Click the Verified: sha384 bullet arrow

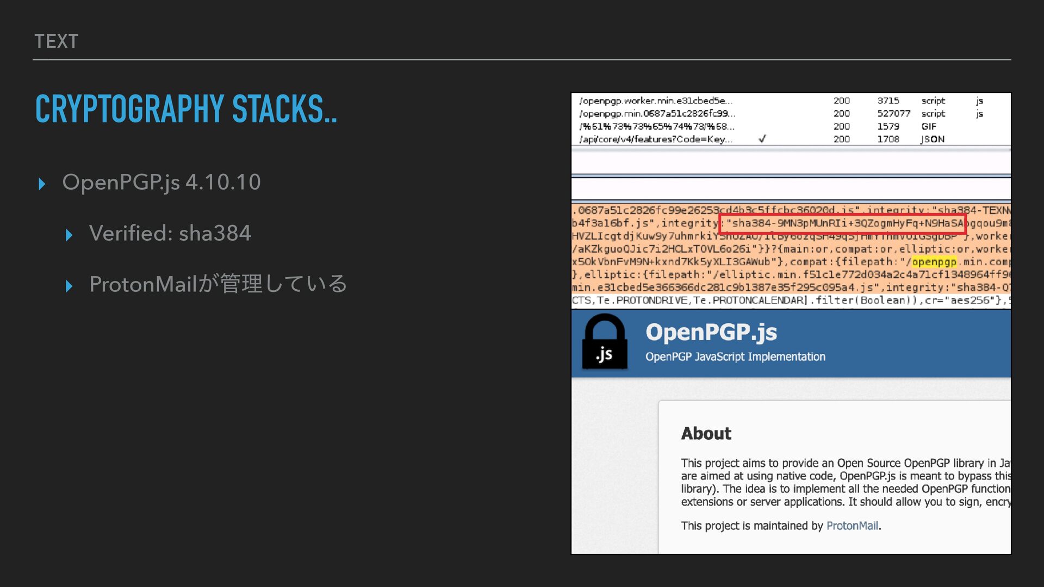69,235
